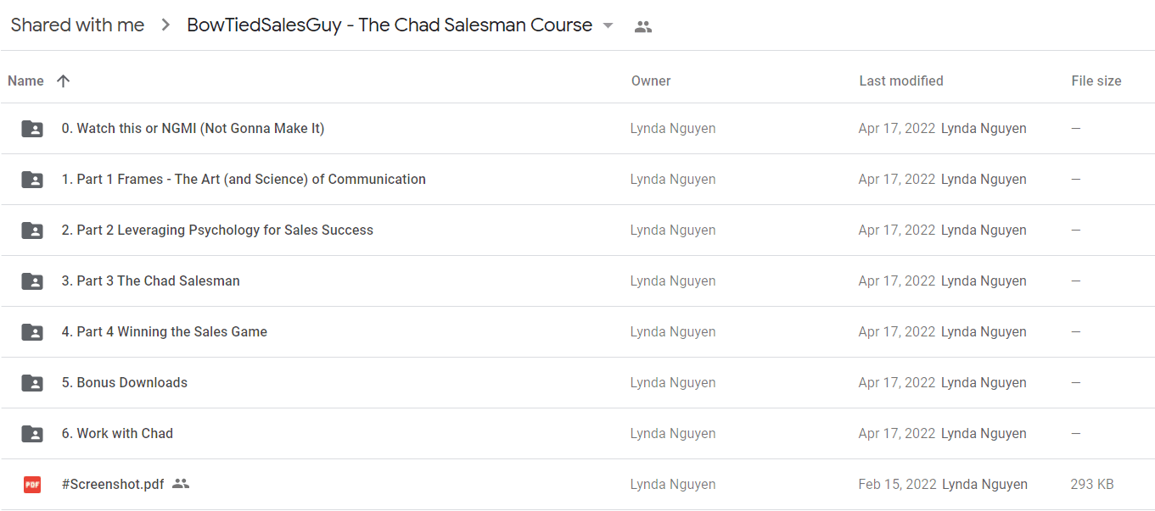Open the folder title dropdown arrow
Screen dimensions: 1155x511
click(608, 25)
